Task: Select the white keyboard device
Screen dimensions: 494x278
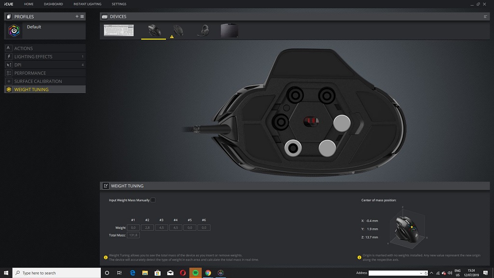Action: (x=119, y=30)
